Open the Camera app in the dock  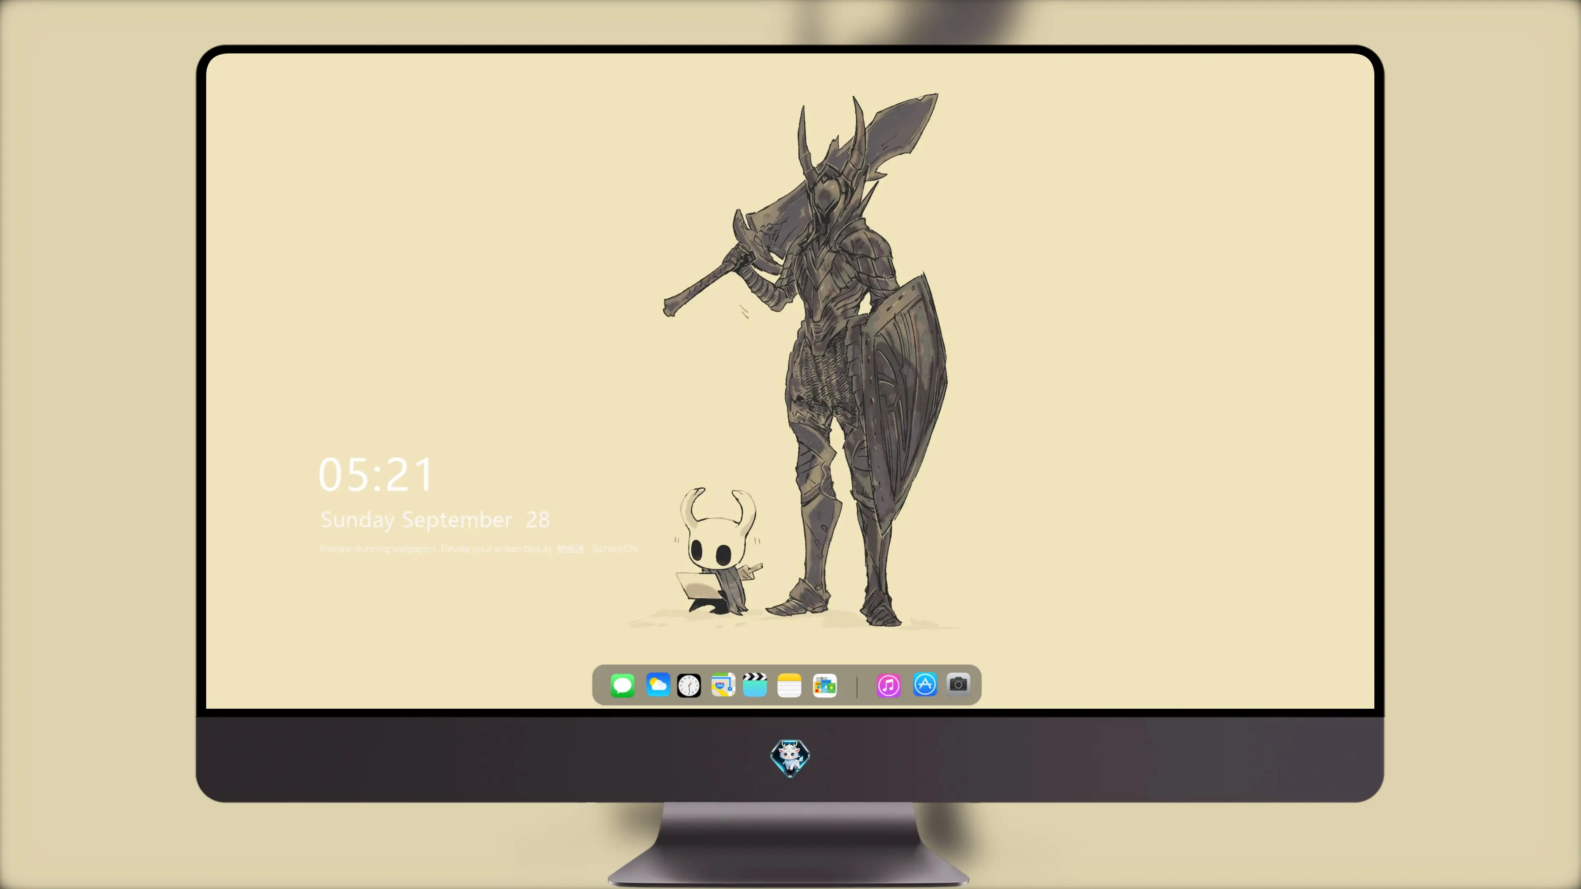tap(958, 684)
